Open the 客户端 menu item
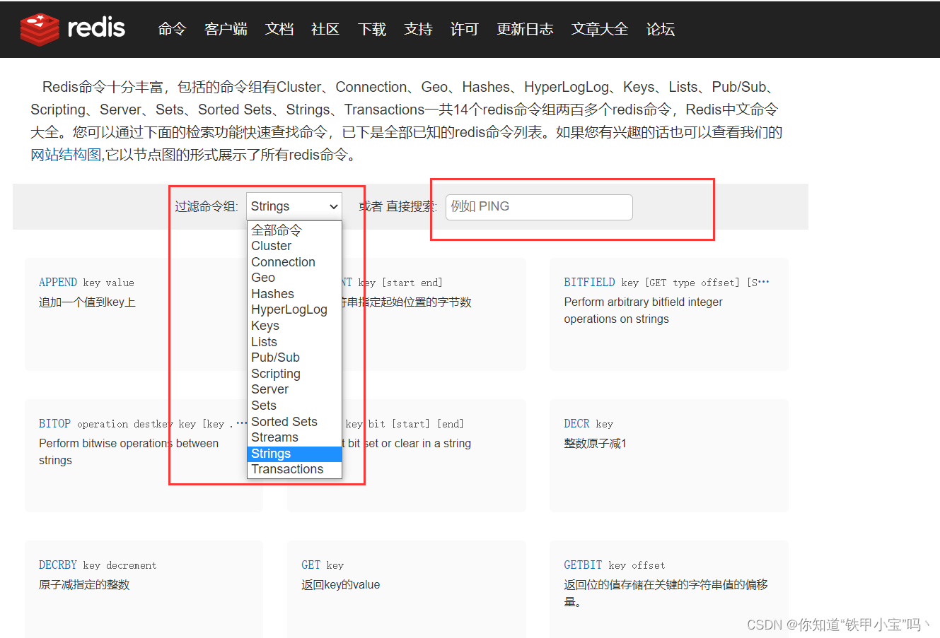Image resolution: width=940 pixels, height=638 pixels. coord(226,29)
